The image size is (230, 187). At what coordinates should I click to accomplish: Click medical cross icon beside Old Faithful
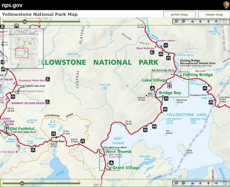[x=6, y=128]
